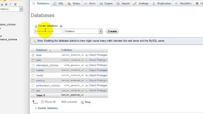
Task: Open the sidebar tables dropdown arrow
Action: (21, 9)
